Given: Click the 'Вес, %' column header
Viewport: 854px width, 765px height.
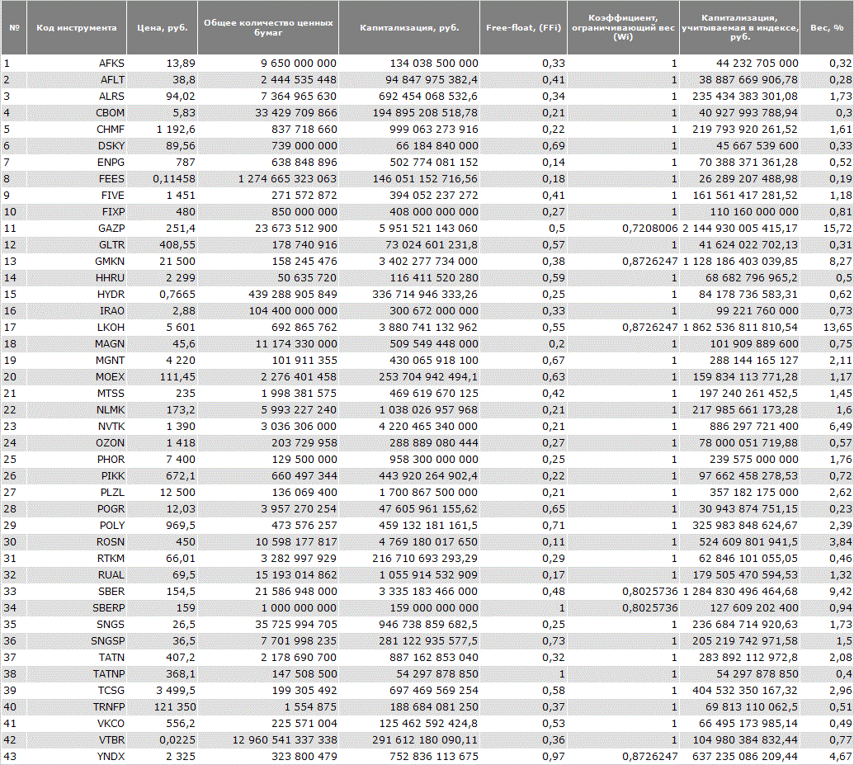Looking at the screenshot, I should (827, 28).
